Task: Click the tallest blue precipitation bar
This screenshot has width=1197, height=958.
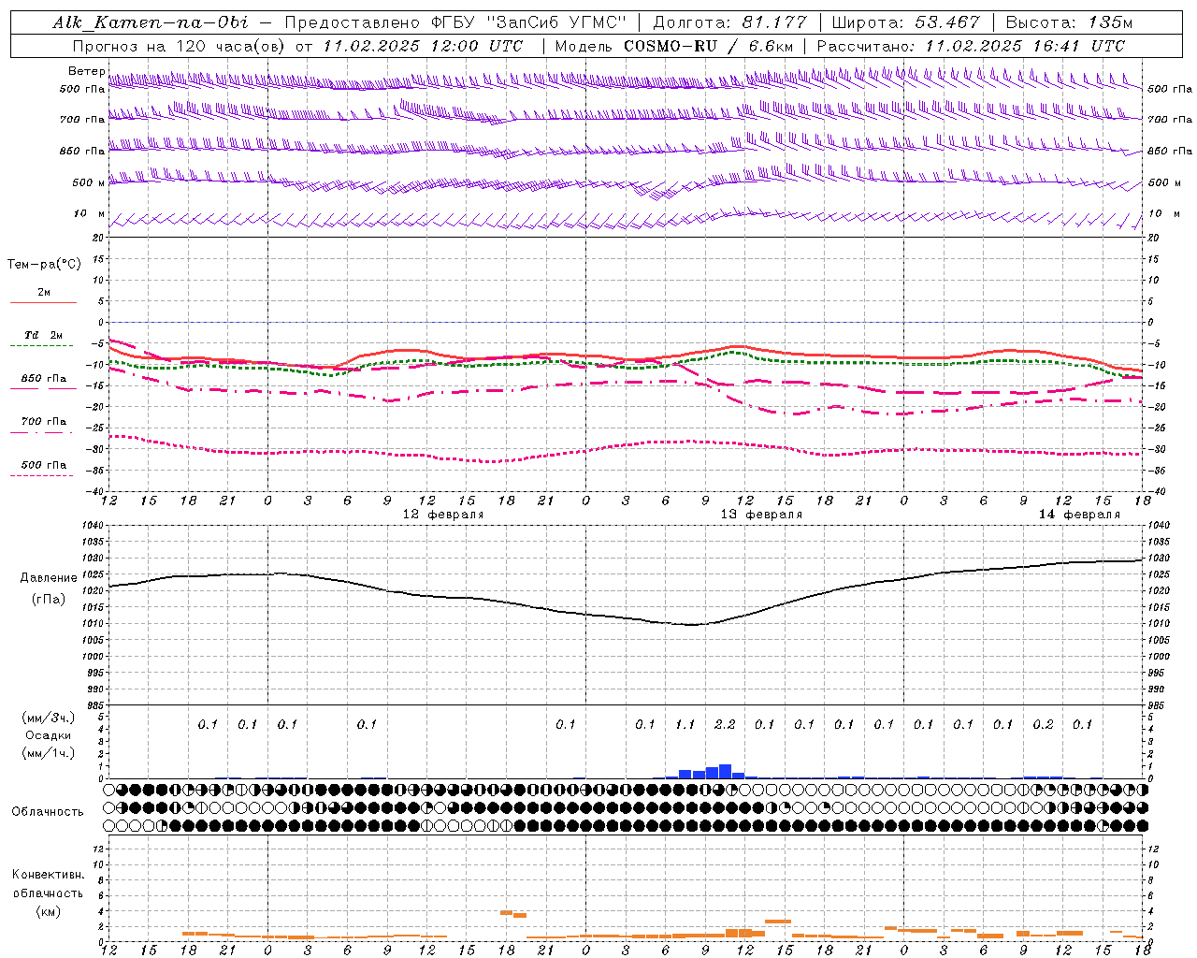Action: pos(725,772)
